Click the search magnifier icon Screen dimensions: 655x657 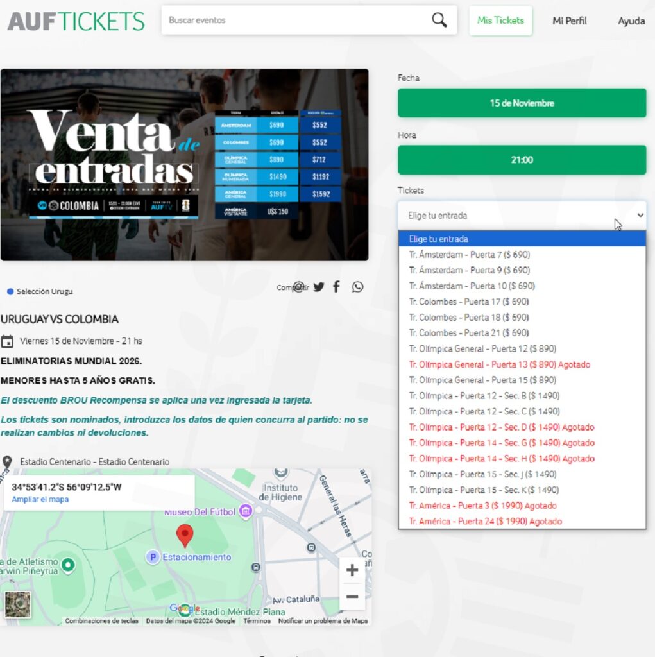coord(439,20)
